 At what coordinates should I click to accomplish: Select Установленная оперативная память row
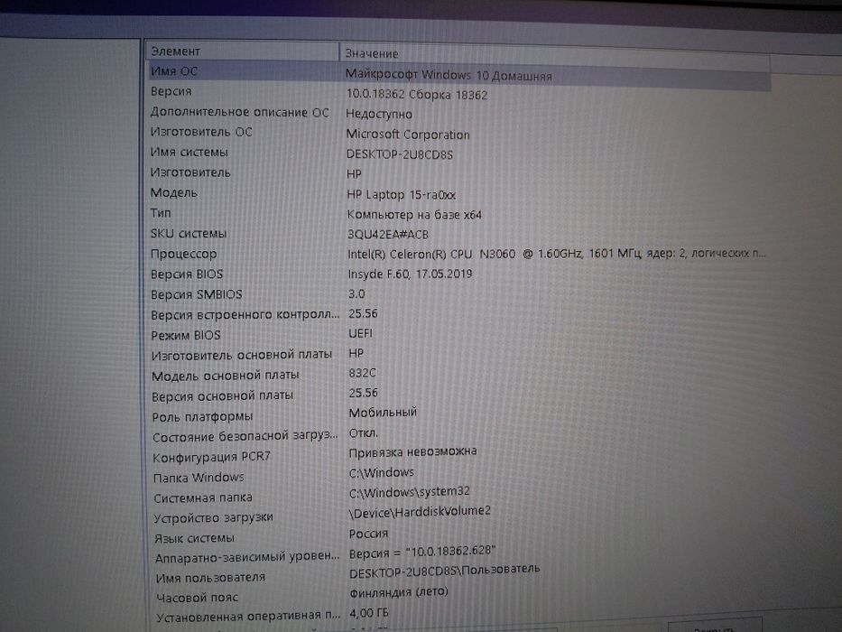248,617
